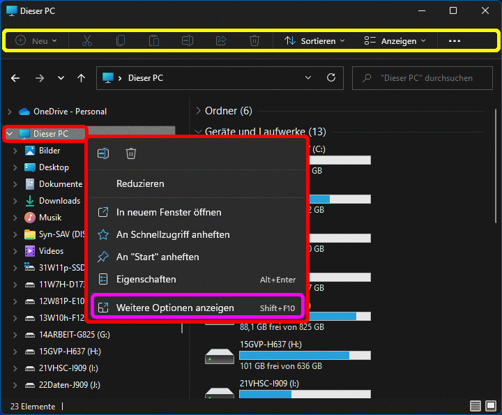The image size is (502, 415).
Task: Click the Copy icon in toolbar
Action: tap(121, 41)
